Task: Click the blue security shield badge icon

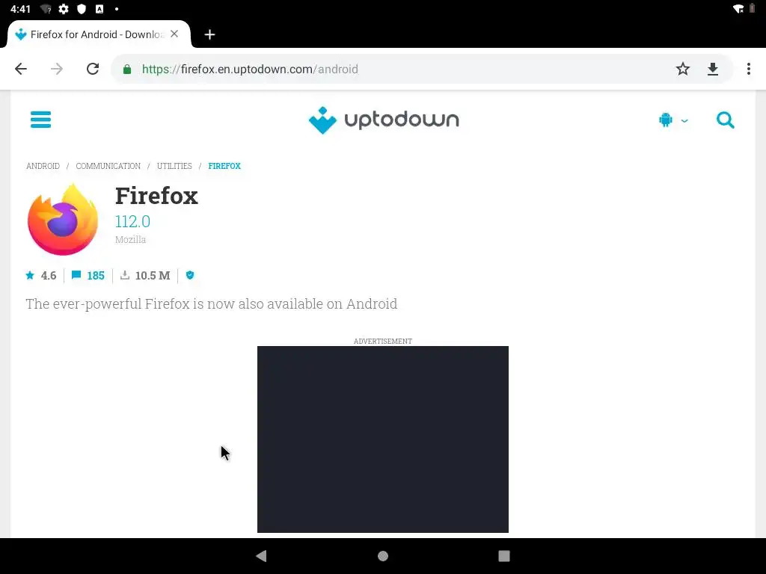Action: pyautogui.click(x=190, y=275)
